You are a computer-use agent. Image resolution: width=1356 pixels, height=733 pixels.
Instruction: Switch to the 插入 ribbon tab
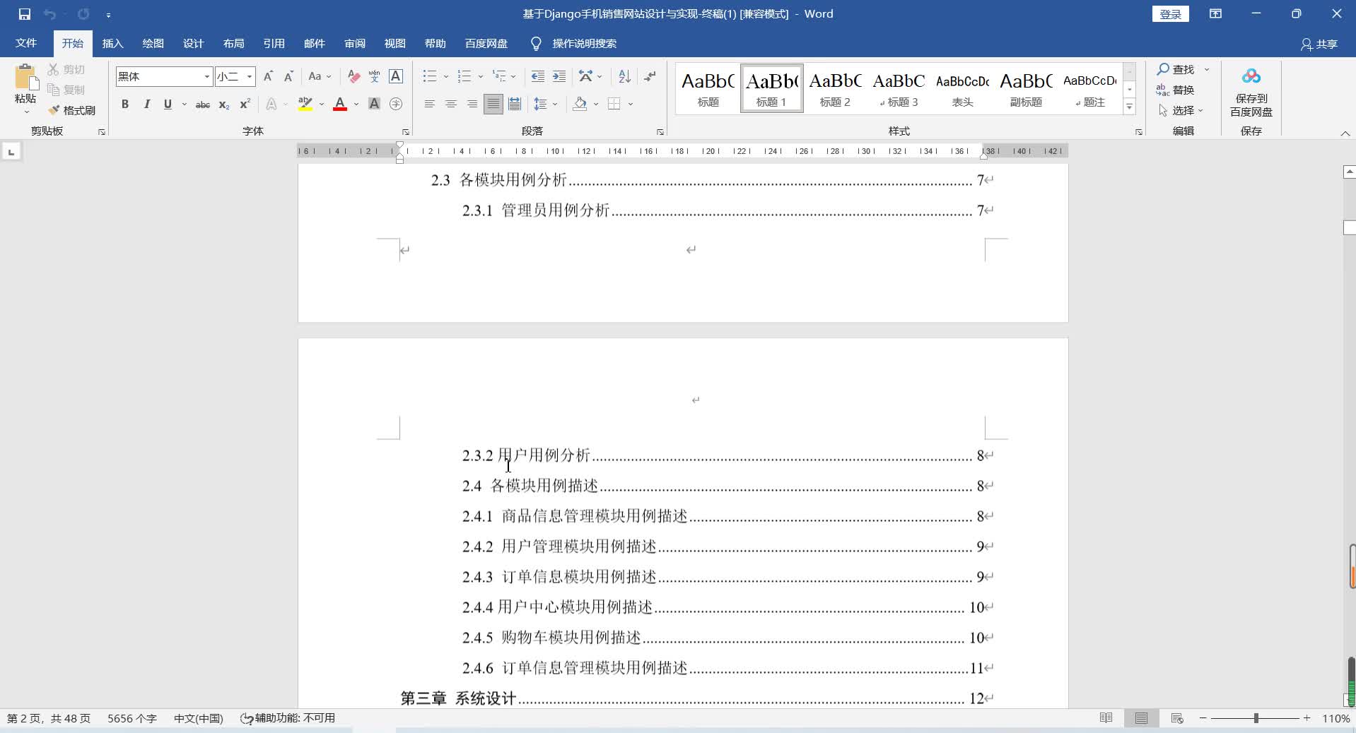(112, 43)
